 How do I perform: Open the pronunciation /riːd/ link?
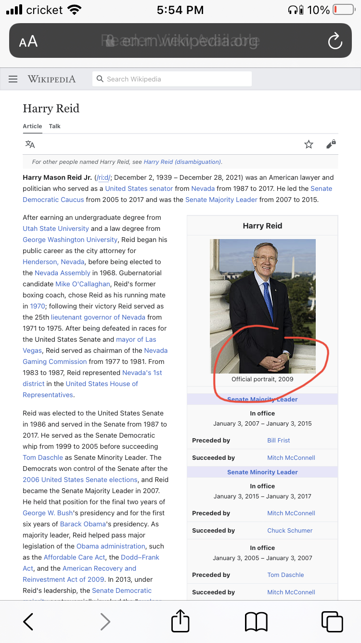pyautogui.click(x=103, y=177)
